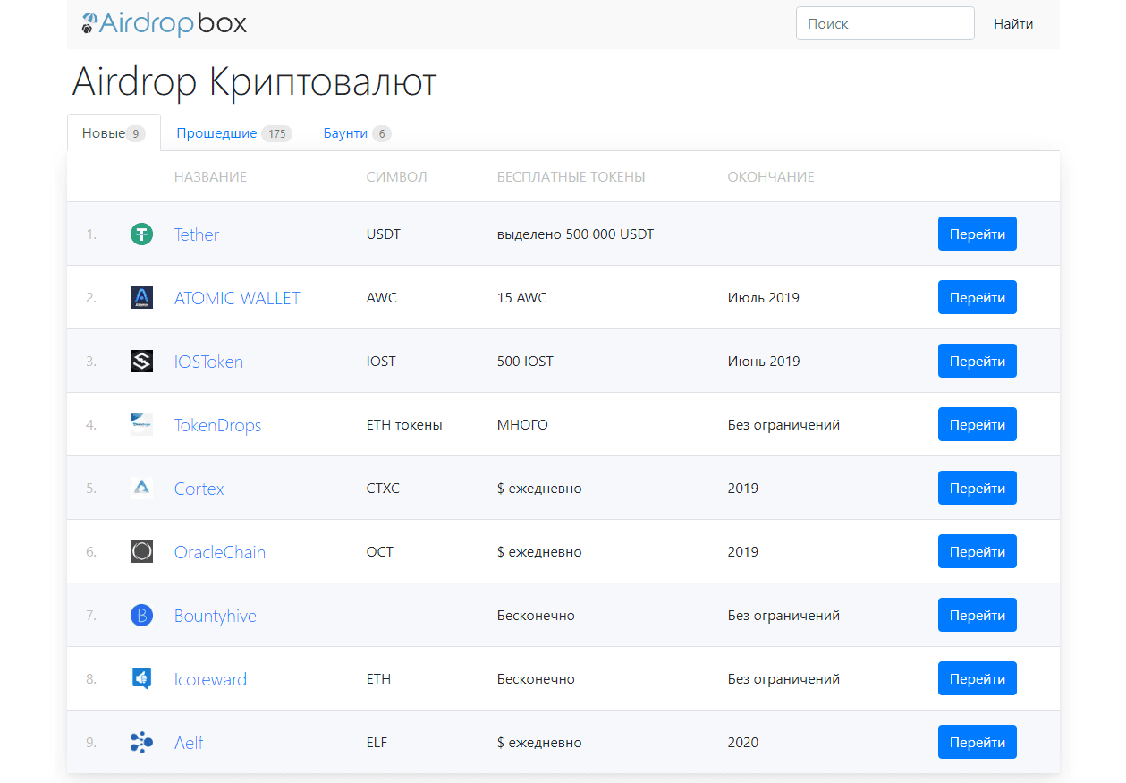The image size is (1126, 783).
Task: Click the OracleChain logo icon
Action: tap(141, 552)
